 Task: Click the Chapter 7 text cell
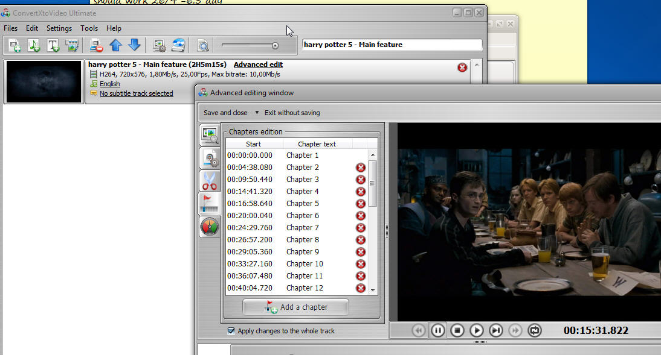click(302, 228)
